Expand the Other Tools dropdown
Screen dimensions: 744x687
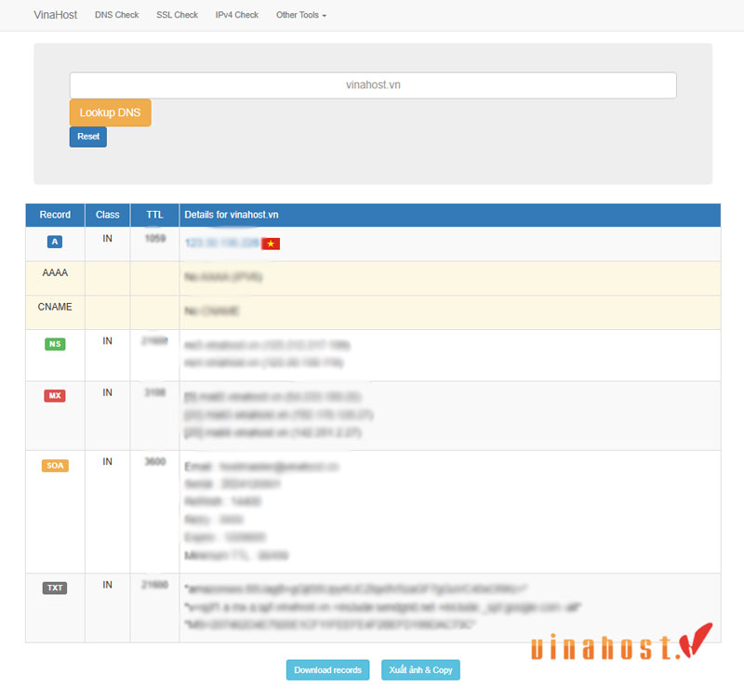(301, 15)
